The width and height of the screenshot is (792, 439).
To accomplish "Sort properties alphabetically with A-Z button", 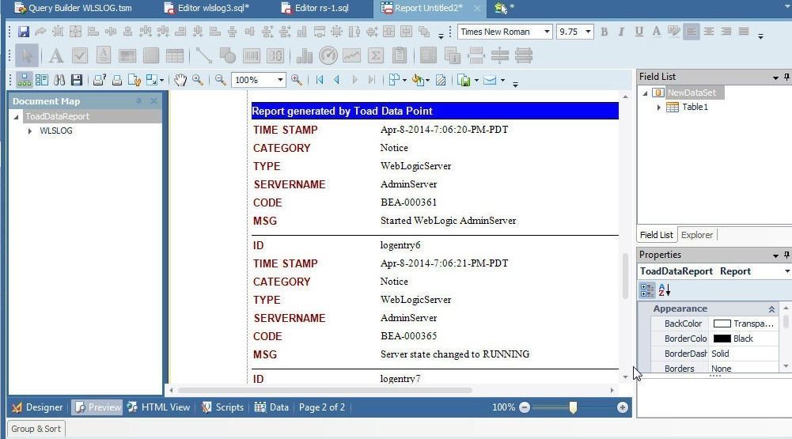I will tap(664, 290).
